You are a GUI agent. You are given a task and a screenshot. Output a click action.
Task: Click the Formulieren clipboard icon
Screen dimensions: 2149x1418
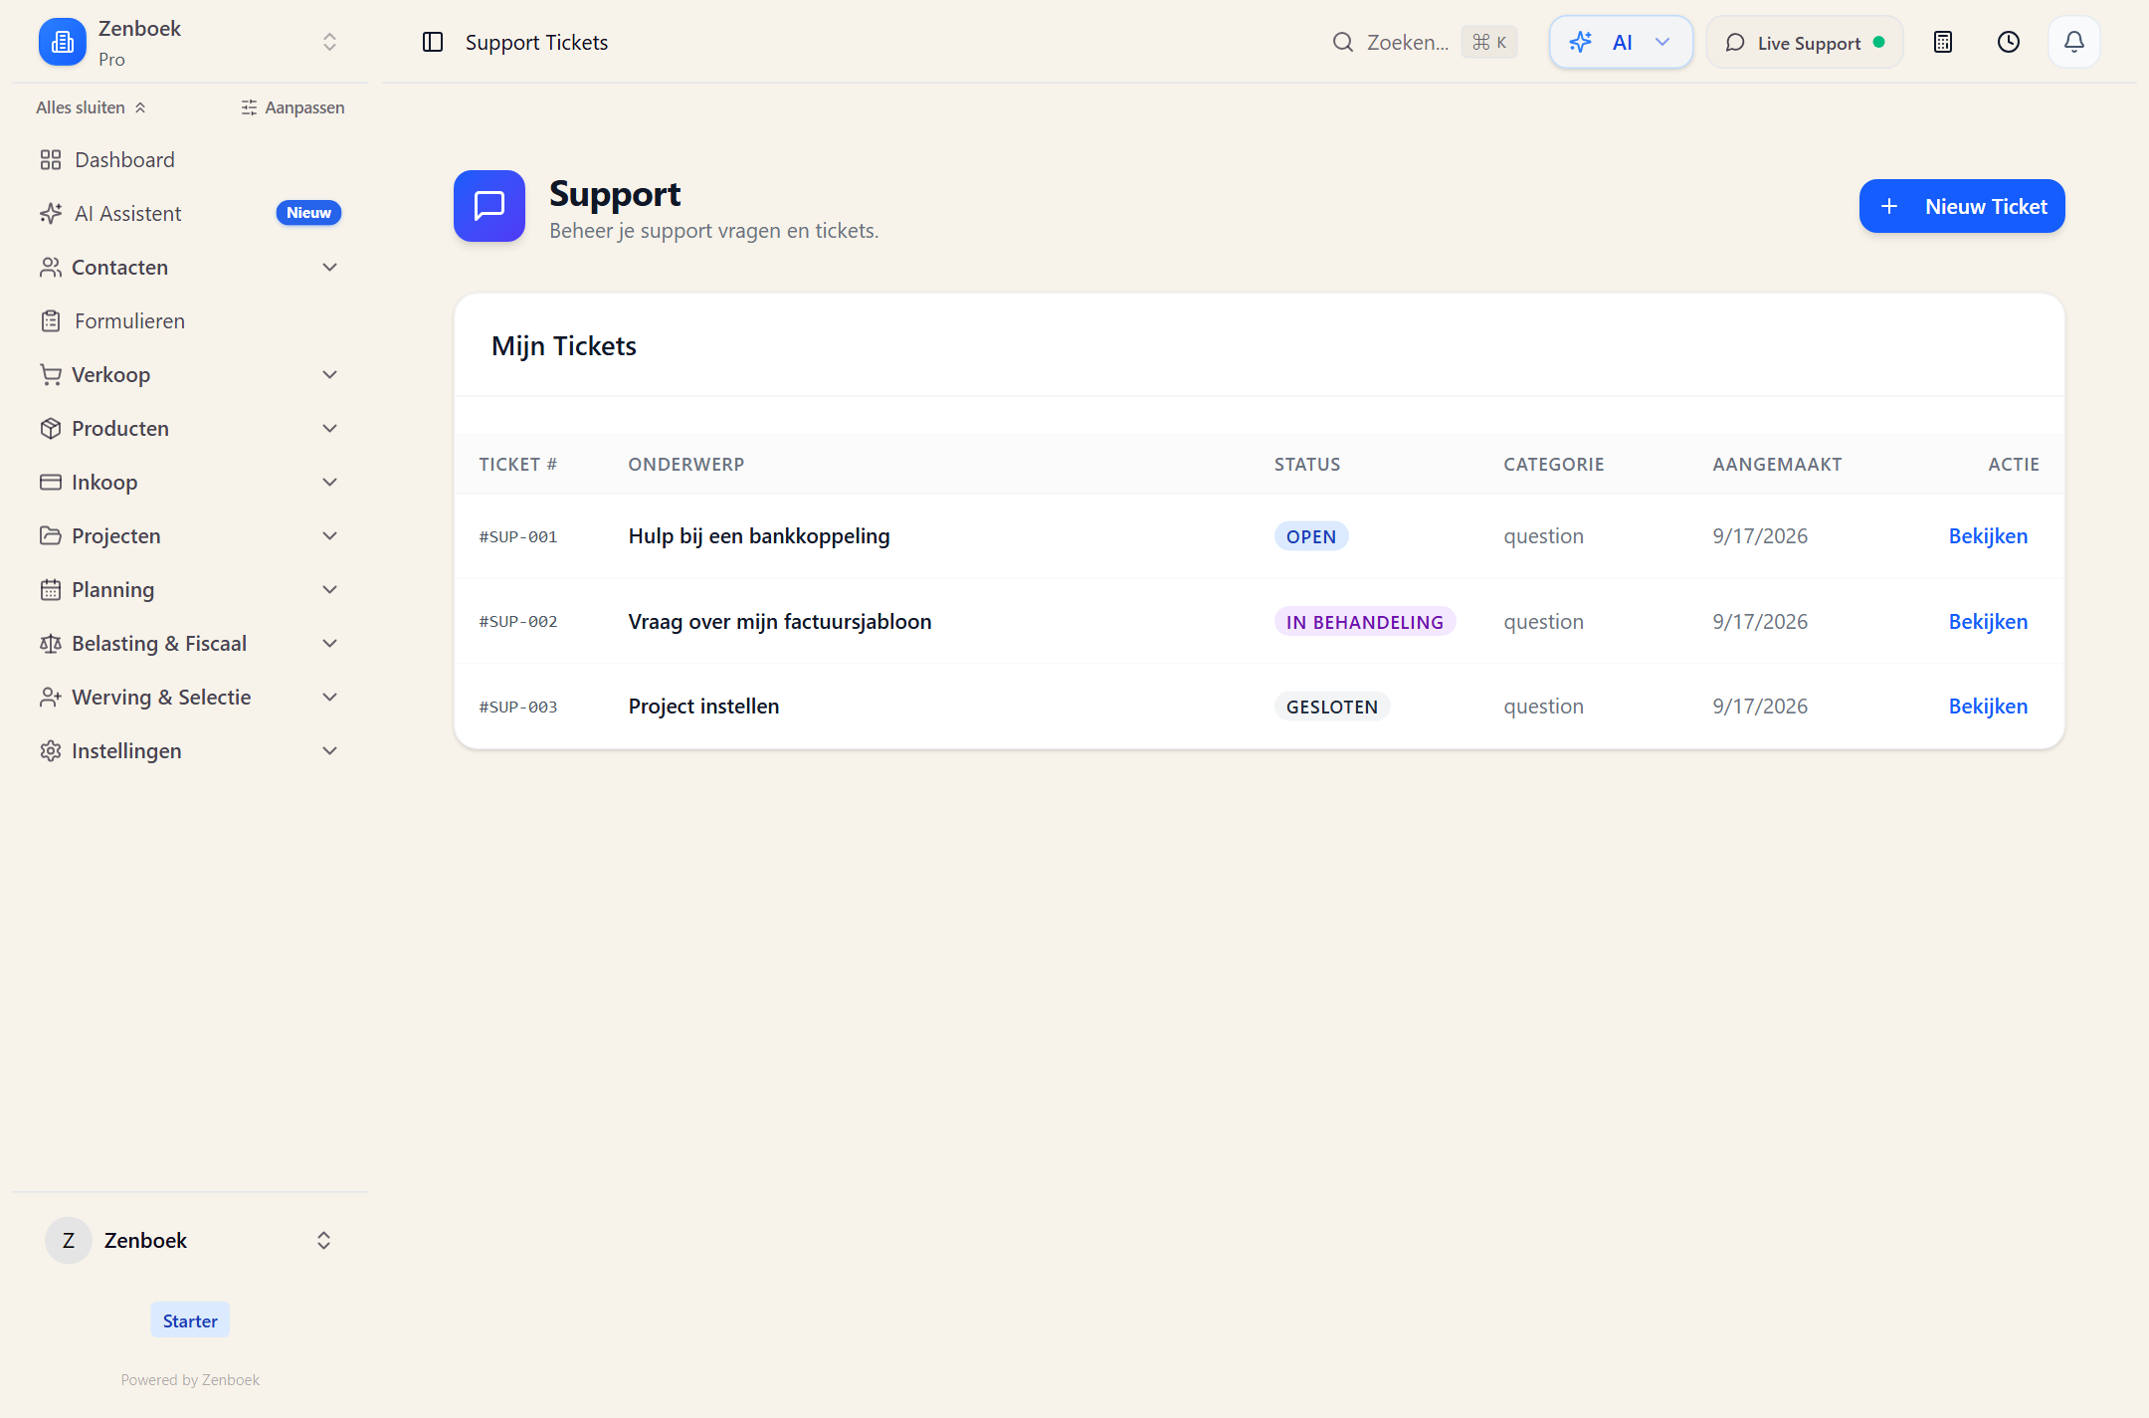[51, 321]
